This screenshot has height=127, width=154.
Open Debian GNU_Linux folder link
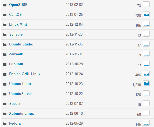click(x=25, y=74)
